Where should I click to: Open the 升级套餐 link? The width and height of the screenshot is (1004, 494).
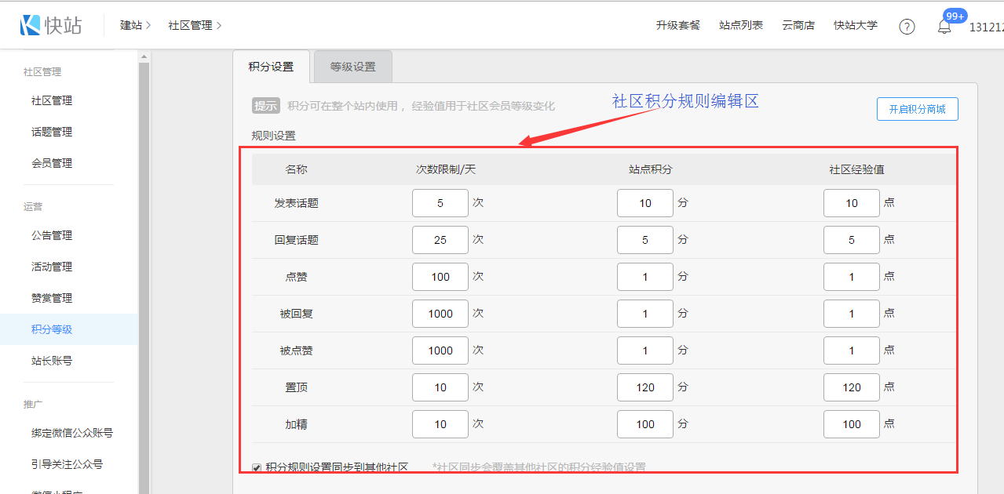[x=677, y=25]
